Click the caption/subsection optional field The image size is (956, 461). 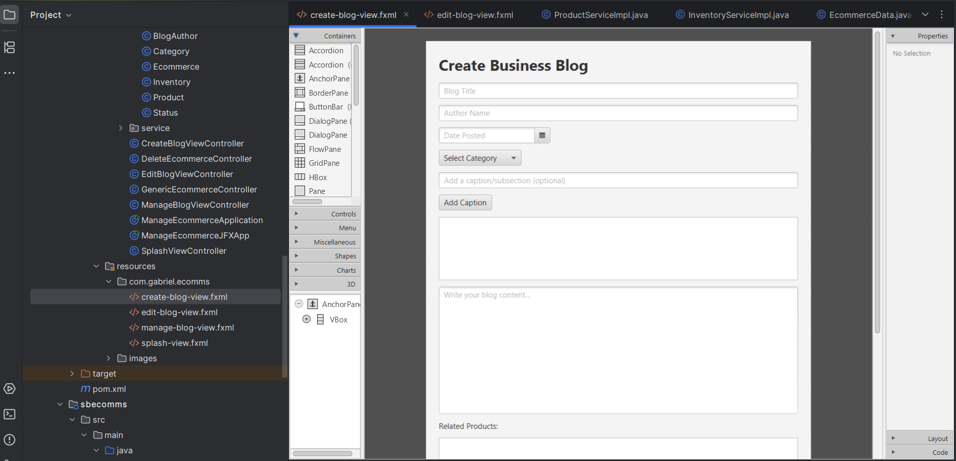618,180
